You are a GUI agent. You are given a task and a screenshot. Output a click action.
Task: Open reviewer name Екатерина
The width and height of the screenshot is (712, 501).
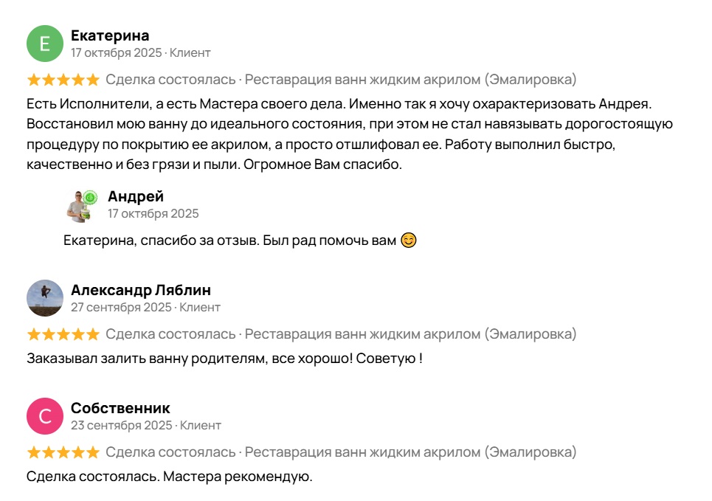pyautogui.click(x=110, y=35)
